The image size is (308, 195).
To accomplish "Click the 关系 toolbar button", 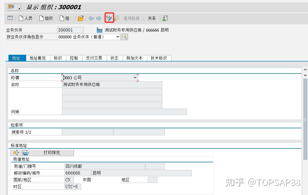I will click(152, 18).
